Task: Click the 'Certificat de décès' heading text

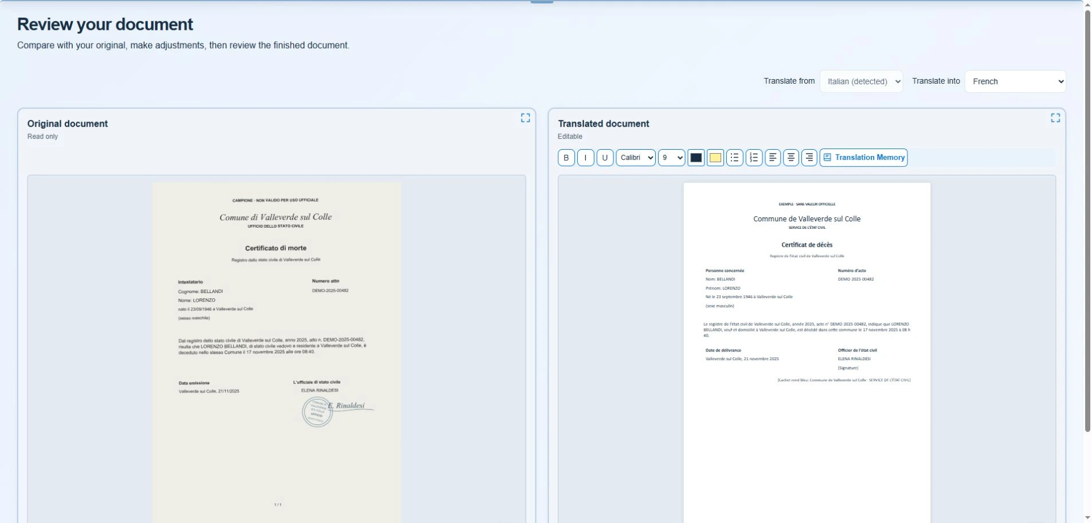Action: [x=807, y=245]
